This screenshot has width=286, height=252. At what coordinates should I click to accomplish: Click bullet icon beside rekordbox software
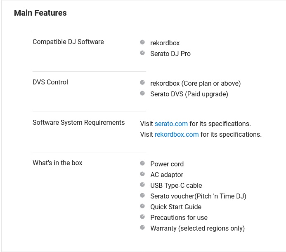(x=142, y=42)
